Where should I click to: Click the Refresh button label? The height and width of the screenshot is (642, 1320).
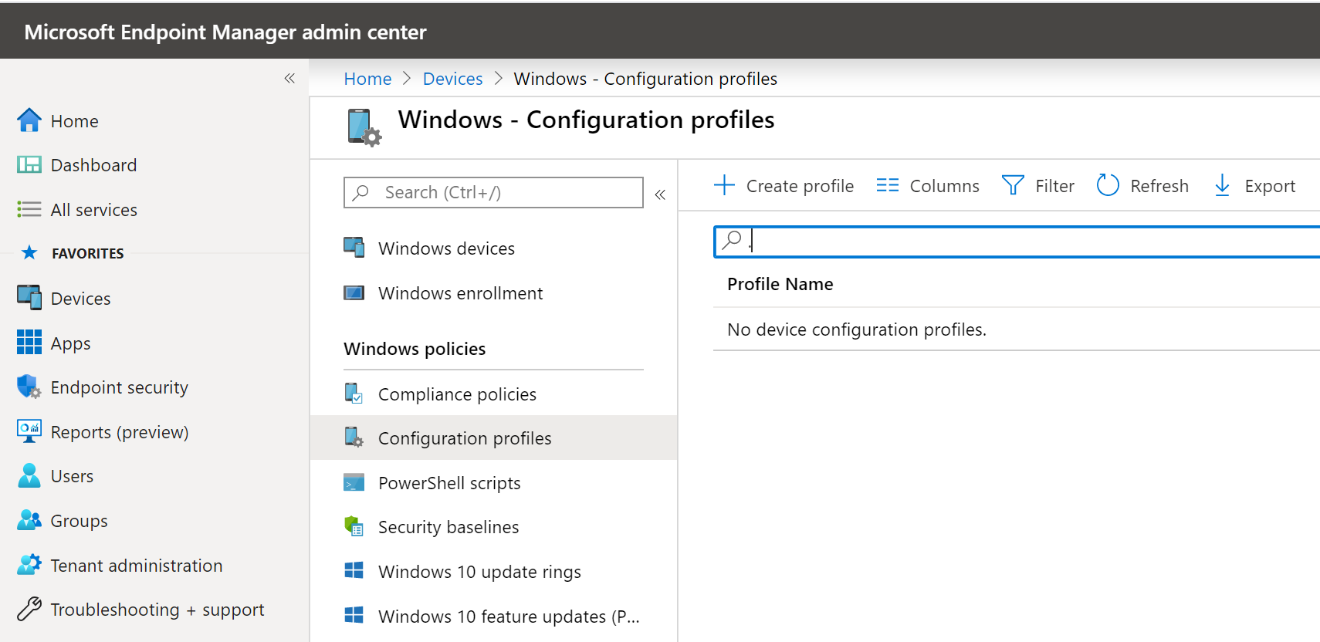(1159, 186)
